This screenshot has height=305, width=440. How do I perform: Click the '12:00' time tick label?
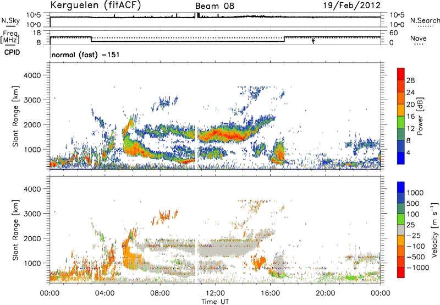215,293
